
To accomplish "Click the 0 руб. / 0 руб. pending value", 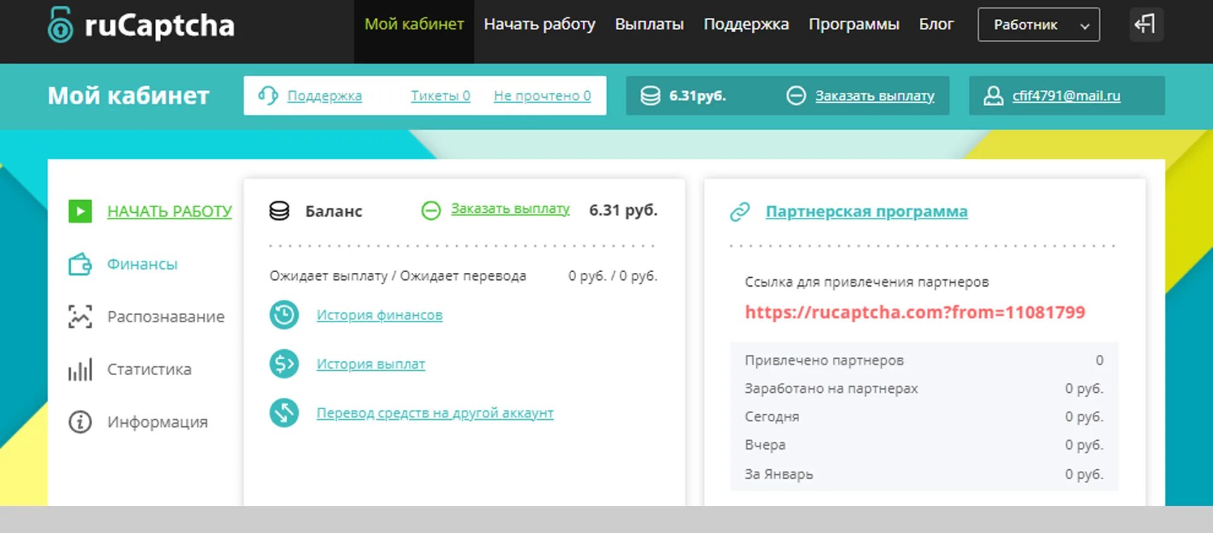I will coord(613,276).
